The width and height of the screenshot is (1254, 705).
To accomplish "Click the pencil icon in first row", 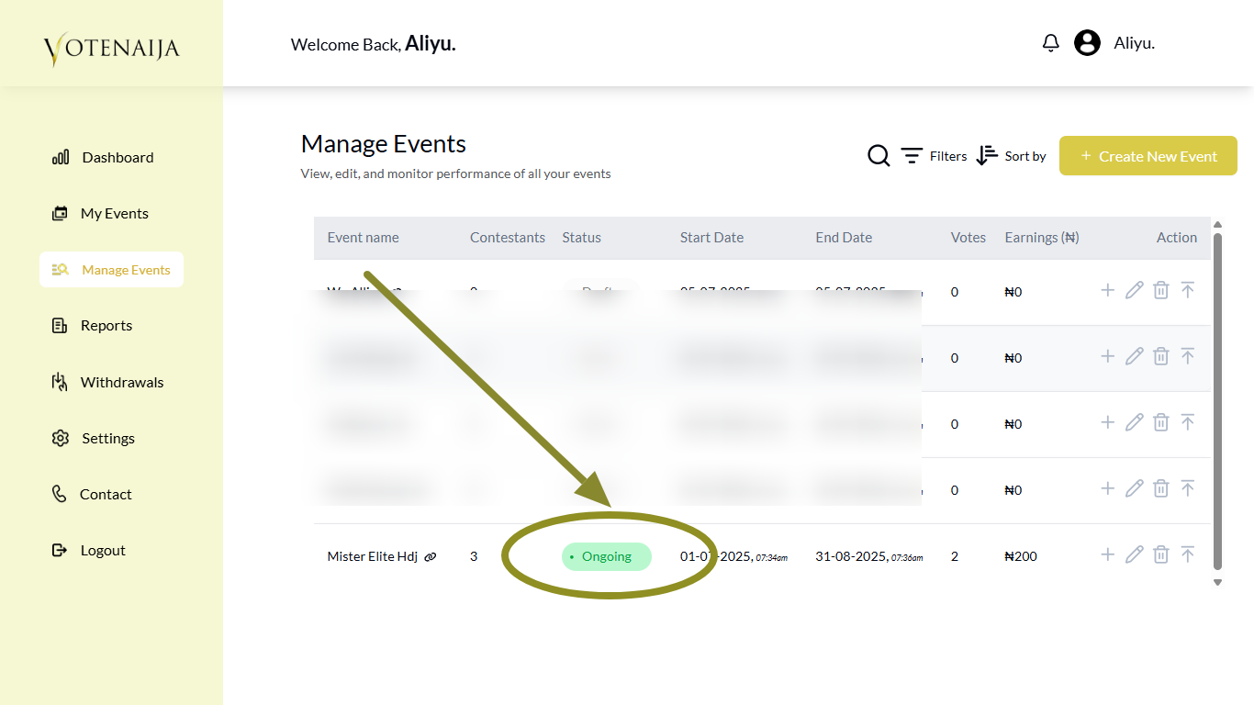I will 1134,290.
